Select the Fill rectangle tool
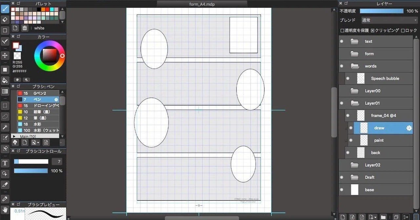Viewport: 420px width, 220px height. 5,70
